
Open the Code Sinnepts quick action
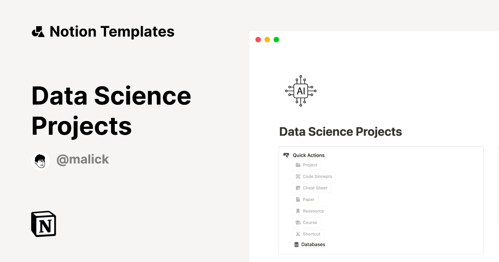[x=314, y=176]
